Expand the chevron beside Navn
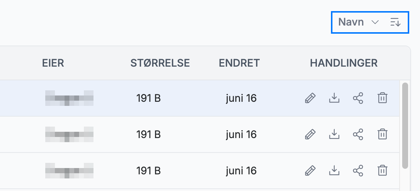Image resolution: width=420 pixels, height=191 pixels. tap(375, 22)
